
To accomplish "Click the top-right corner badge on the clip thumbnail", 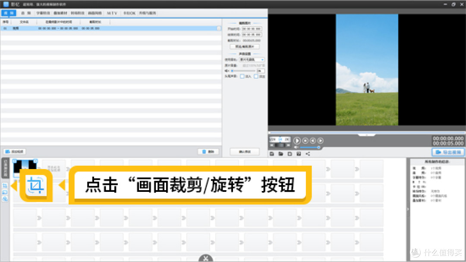I will pos(36,161).
